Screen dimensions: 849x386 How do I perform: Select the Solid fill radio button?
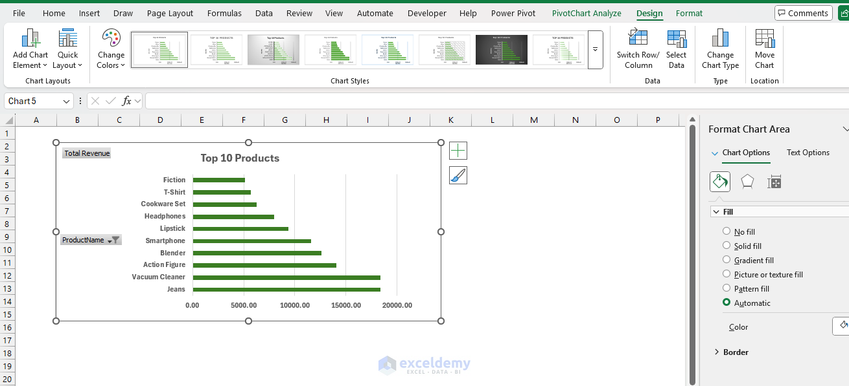tap(726, 246)
